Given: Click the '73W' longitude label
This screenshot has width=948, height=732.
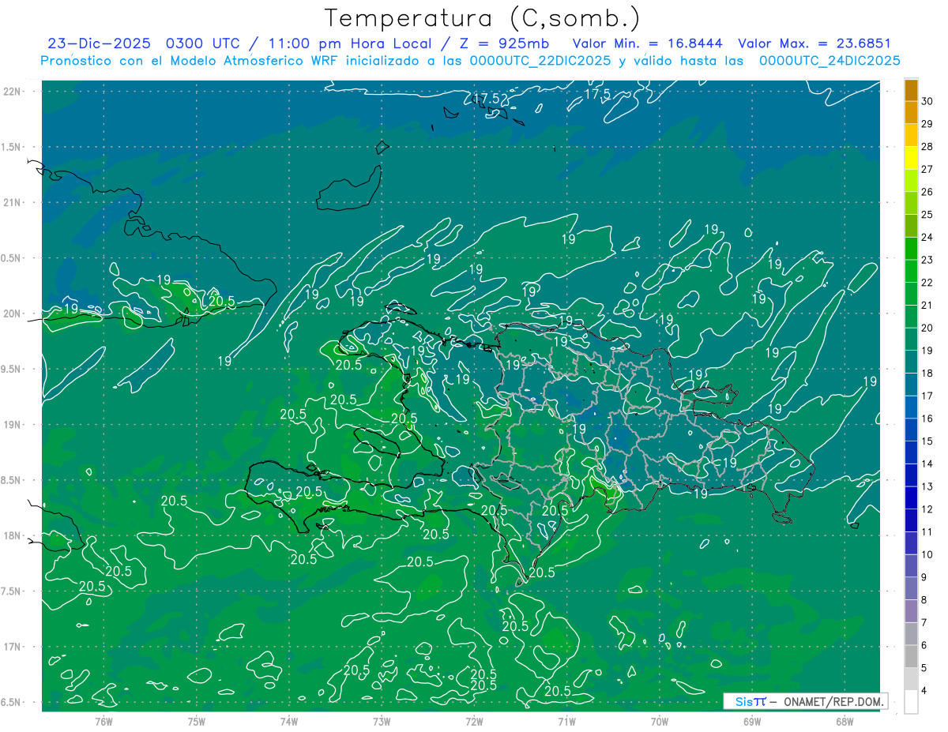Looking at the screenshot, I should pyautogui.click(x=382, y=721).
